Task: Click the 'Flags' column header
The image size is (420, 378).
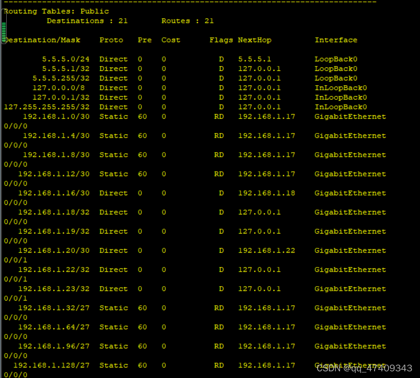Action: pos(221,40)
